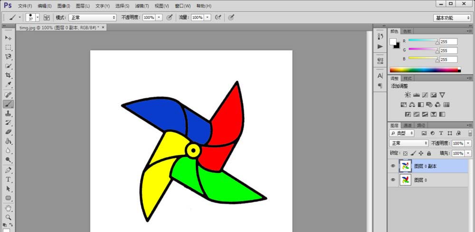Select the Pen tool
This screenshot has width=475, height=232.
[x=8, y=170]
